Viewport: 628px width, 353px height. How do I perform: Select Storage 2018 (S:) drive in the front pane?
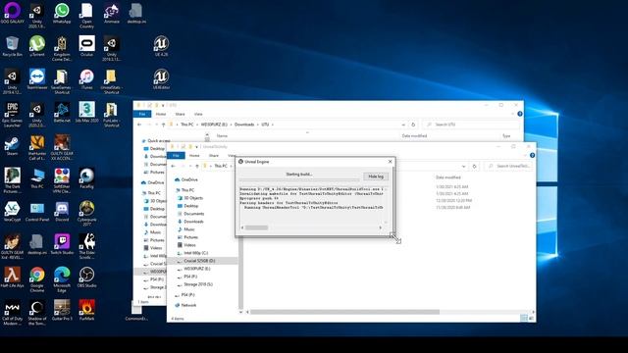coord(195,284)
